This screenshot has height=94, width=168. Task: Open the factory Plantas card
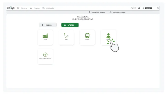[x=45, y=37]
